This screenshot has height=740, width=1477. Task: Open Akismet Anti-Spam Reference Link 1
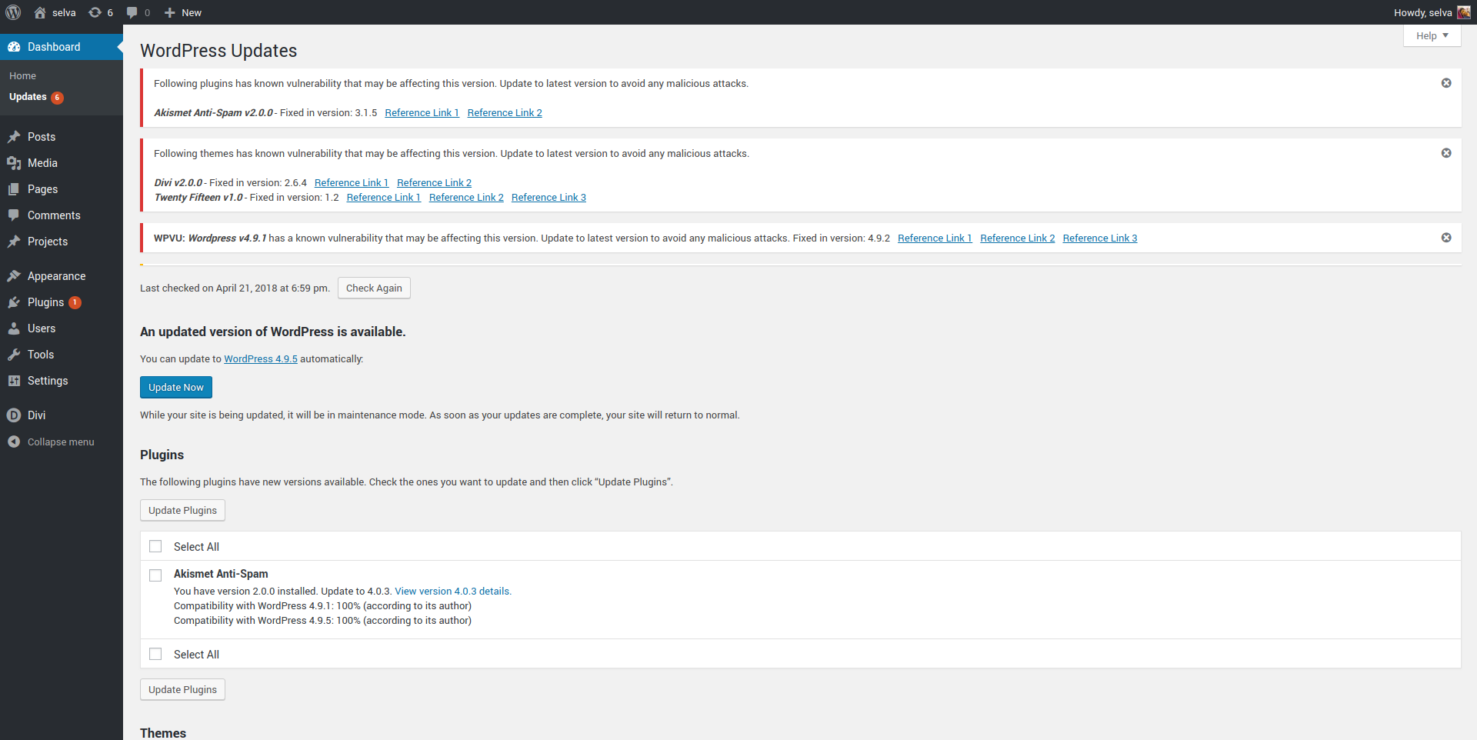tap(422, 112)
